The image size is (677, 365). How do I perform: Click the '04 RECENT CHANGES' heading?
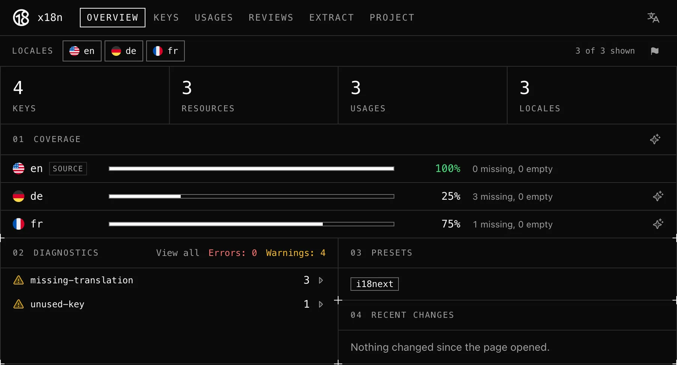tap(402, 315)
